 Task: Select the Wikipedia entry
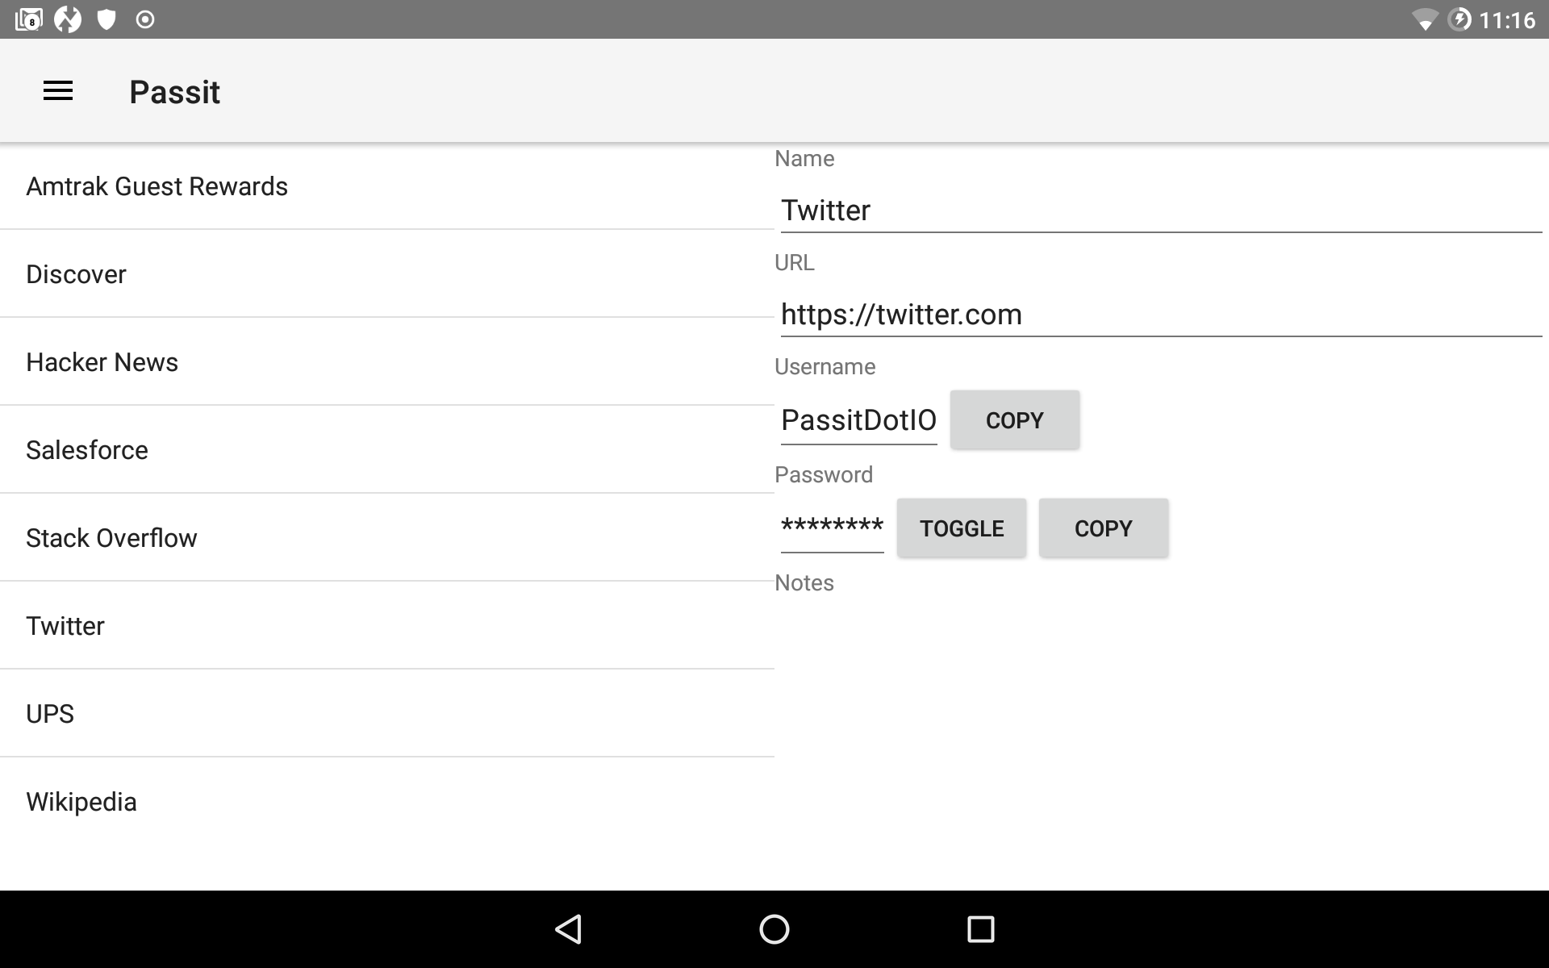click(x=81, y=801)
